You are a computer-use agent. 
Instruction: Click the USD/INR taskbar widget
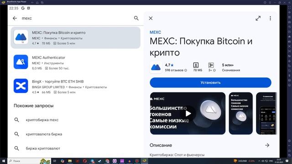[x=245, y=161]
